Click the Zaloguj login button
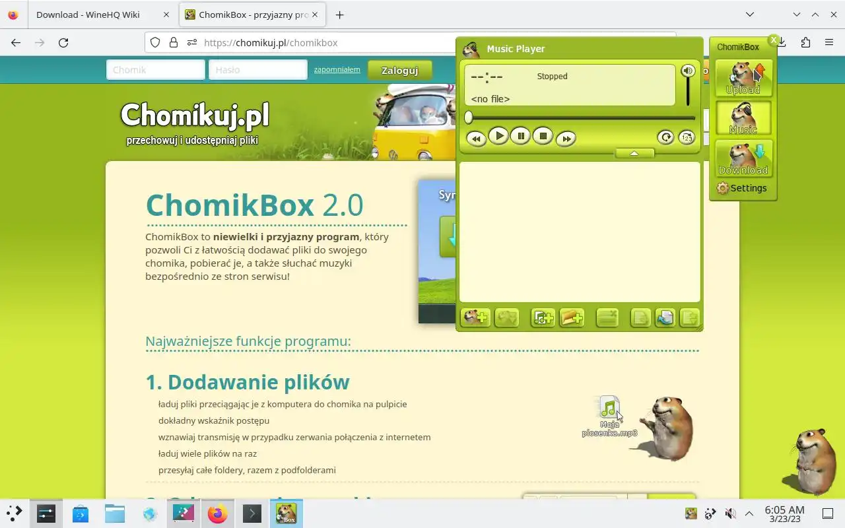This screenshot has width=845, height=528. pos(400,70)
